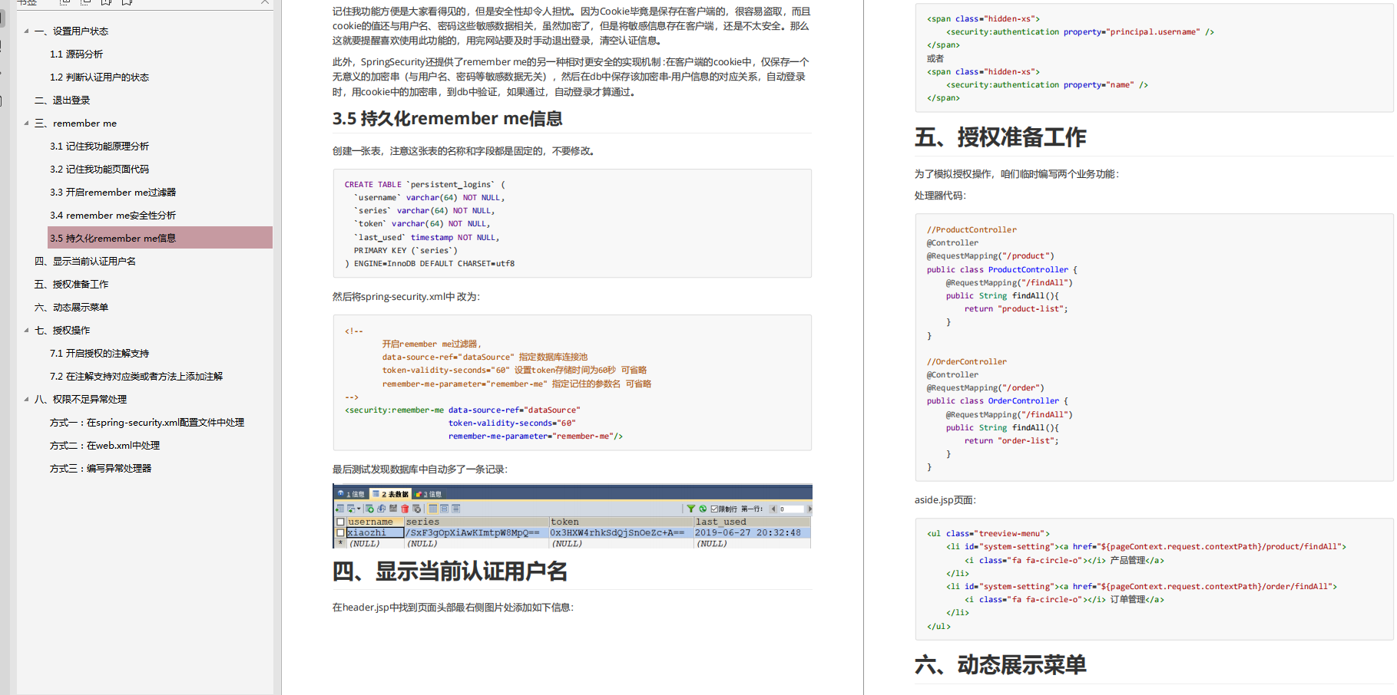Go to 3.2 记住我功能页面代码
Image resolution: width=1397 pixels, height=695 pixels.
click(99, 169)
